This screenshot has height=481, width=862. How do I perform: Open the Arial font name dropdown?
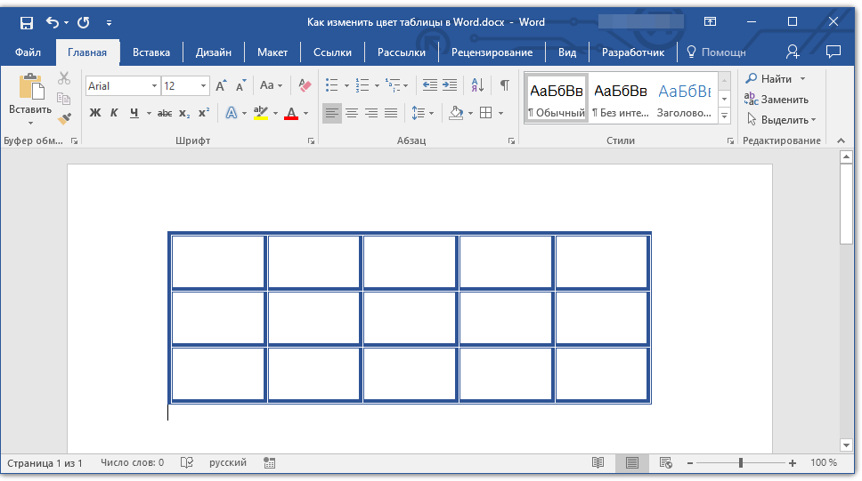[x=154, y=86]
